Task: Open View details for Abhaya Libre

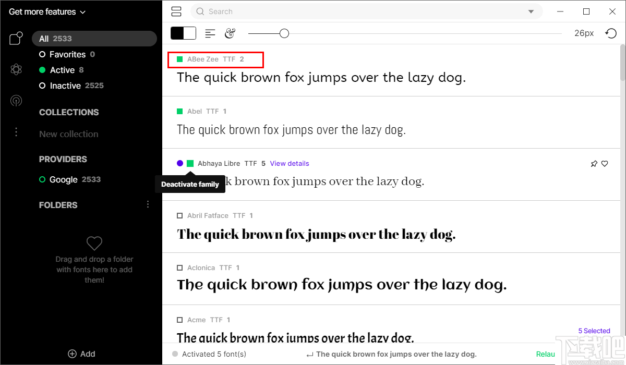Action: 290,164
